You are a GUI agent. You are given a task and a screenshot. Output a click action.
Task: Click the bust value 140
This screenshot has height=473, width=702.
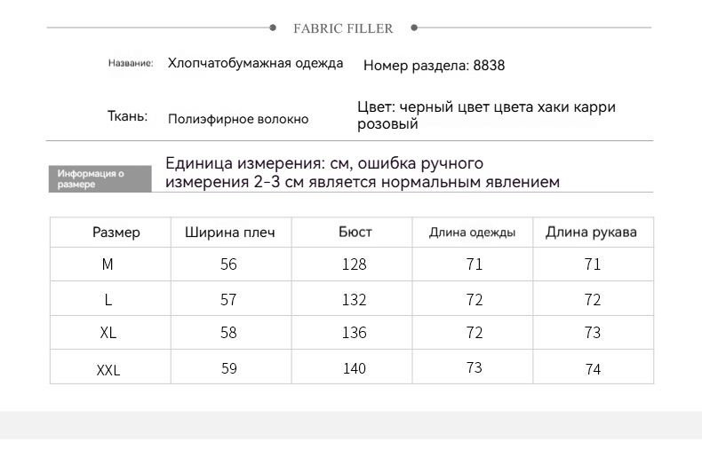355,368
